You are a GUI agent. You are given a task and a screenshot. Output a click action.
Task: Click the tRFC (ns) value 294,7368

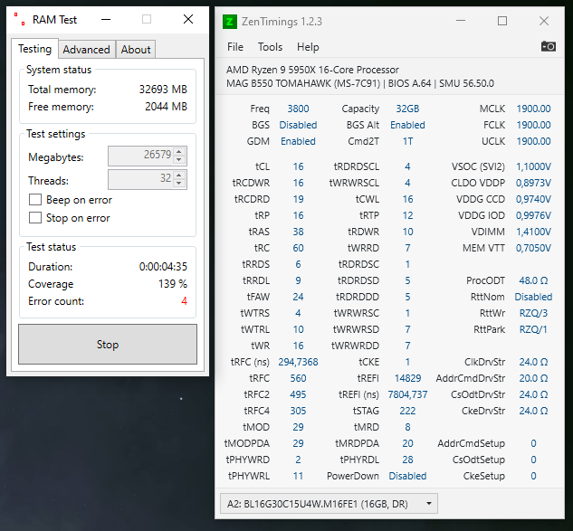(x=298, y=362)
